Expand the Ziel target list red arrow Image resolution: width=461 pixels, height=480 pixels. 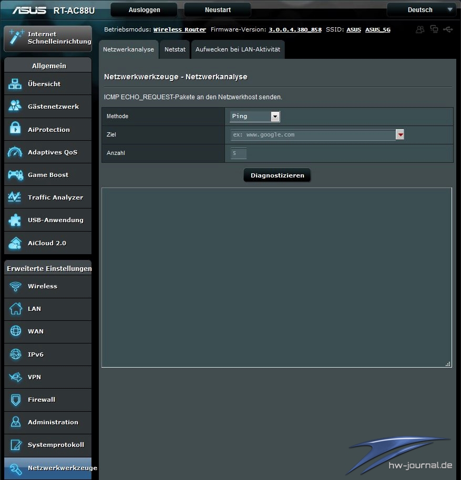coord(399,134)
